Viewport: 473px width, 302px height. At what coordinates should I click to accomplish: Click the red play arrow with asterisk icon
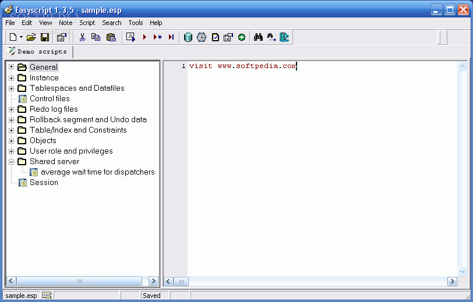(158, 37)
